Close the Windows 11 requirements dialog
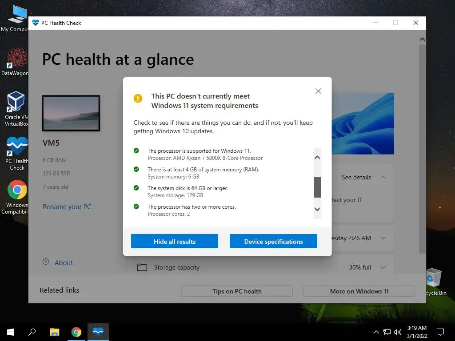This screenshot has width=455, height=341. (318, 91)
